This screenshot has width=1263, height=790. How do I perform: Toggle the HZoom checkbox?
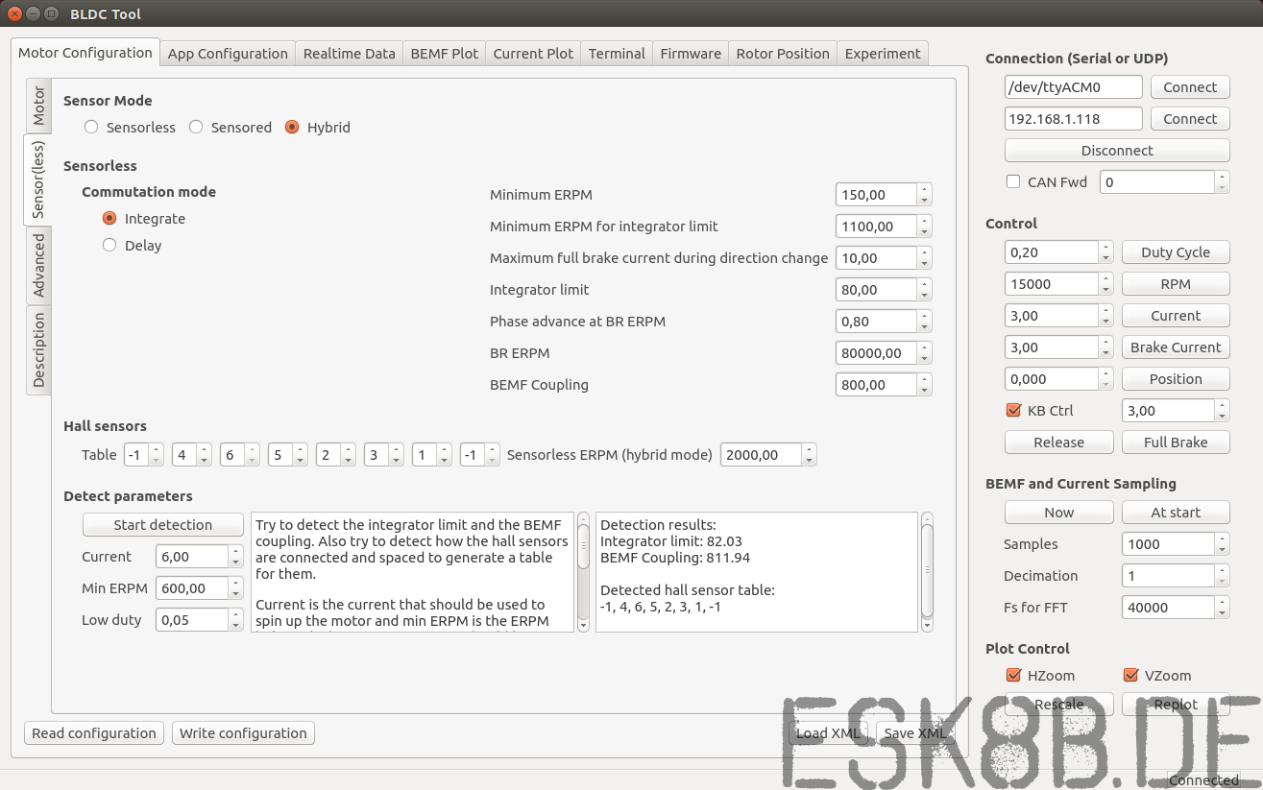[1013, 675]
